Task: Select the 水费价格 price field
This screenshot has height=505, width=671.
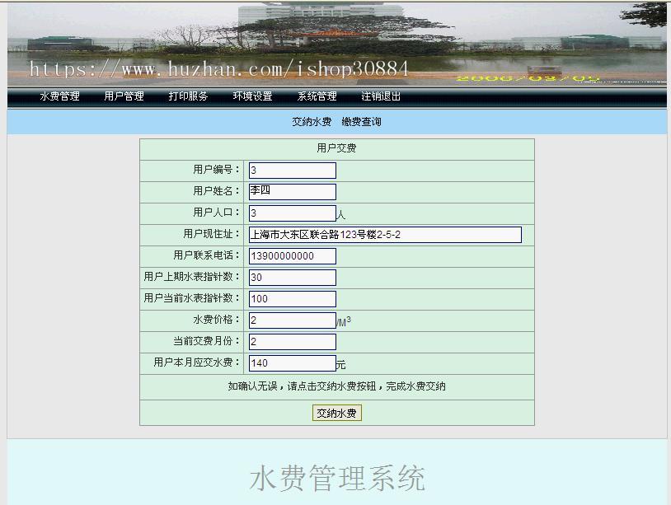Action: [291, 320]
